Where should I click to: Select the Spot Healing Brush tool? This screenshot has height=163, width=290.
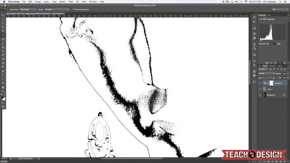[3, 39]
